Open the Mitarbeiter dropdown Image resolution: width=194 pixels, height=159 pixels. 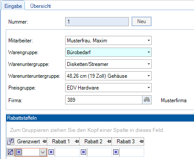tap(149, 40)
